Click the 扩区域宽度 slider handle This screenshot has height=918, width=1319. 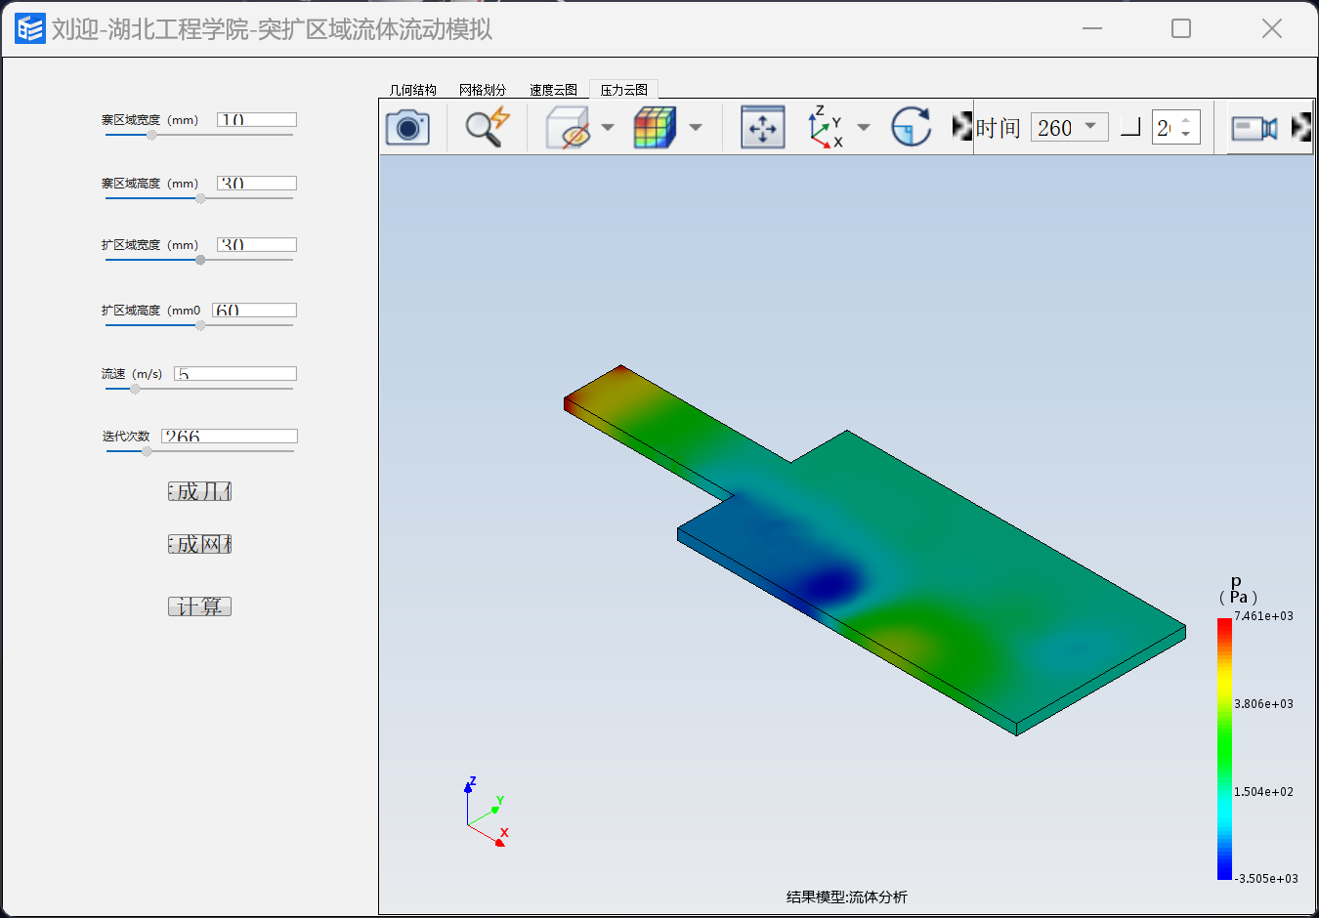point(200,260)
